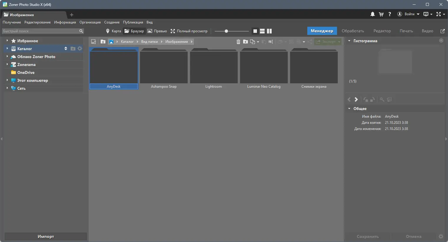The image size is (448, 242).
Task: Expand the Сеть tree node
Action: point(7,88)
